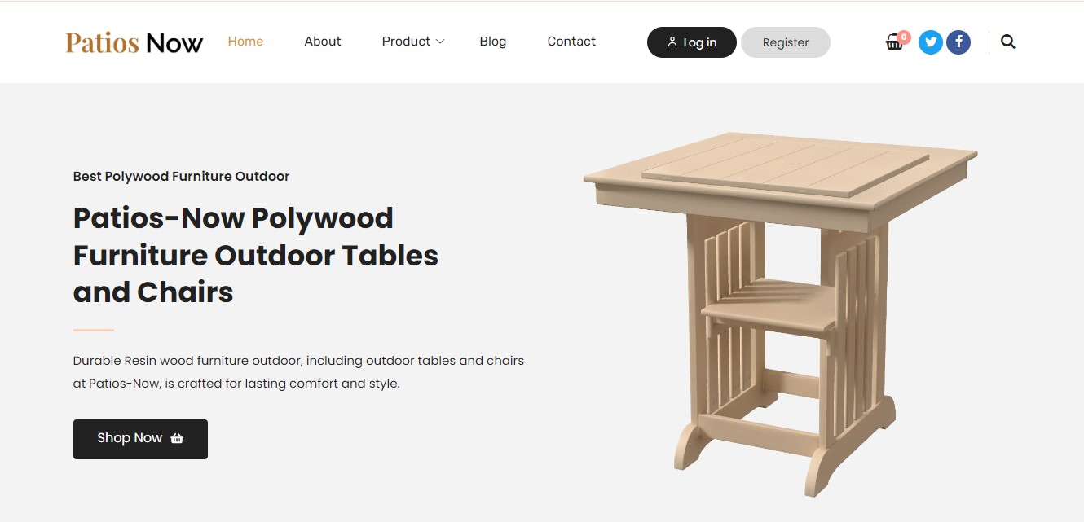Click the Patios Now logo
Viewport: 1084px width, 522px height.
[134, 42]
